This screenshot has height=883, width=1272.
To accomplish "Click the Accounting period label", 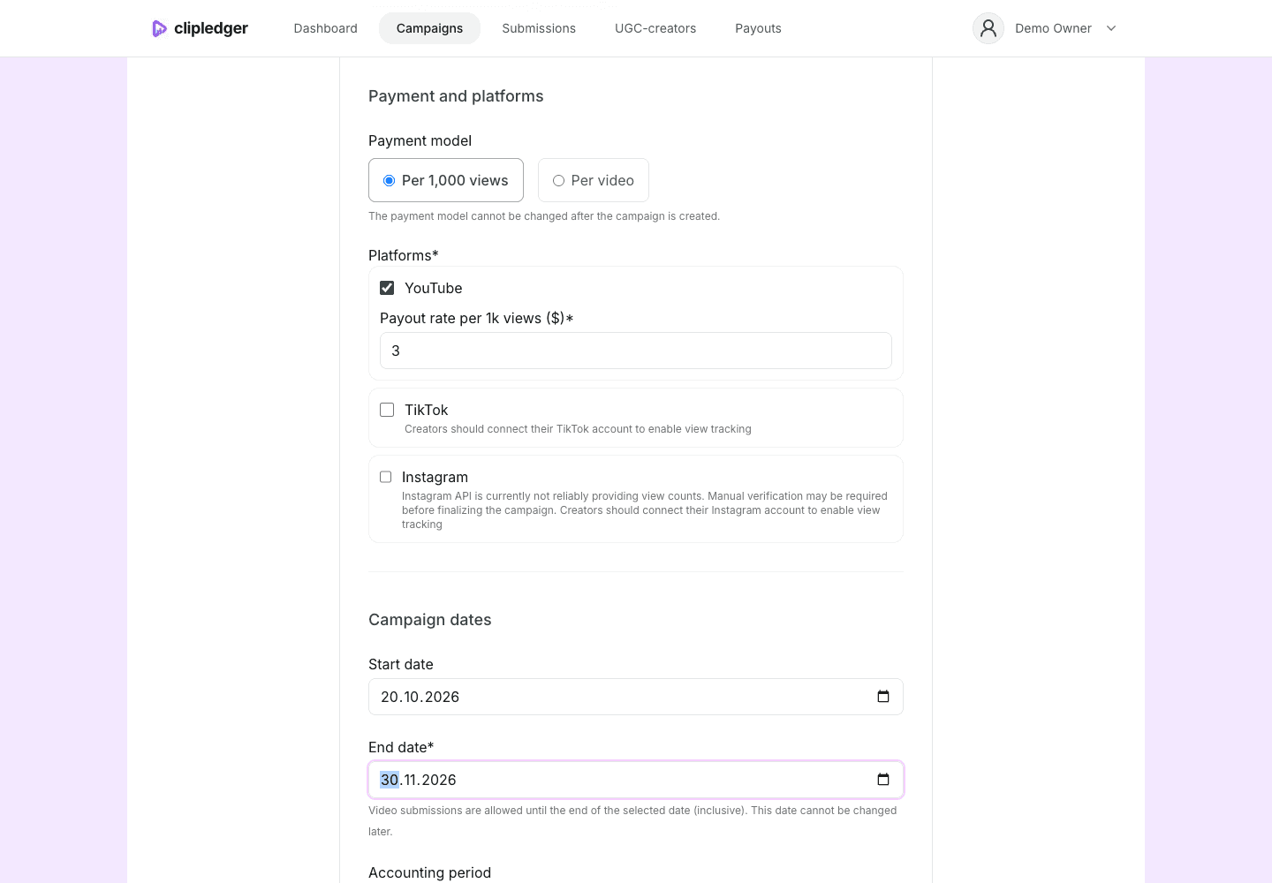I will (x=430, y=872).
